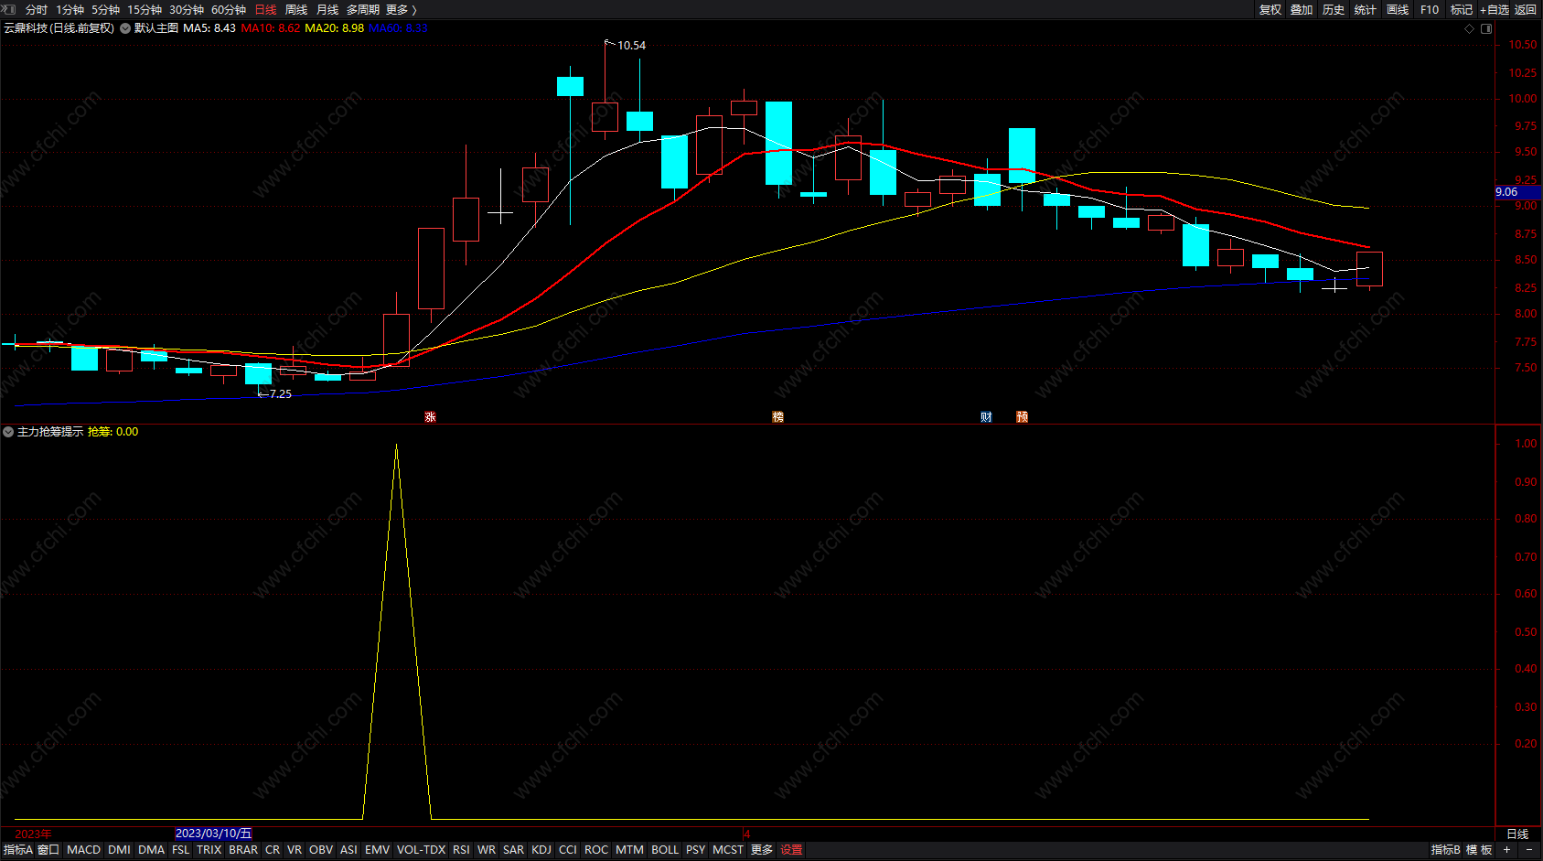This screenshot has height=861, width=1543.
Task: Click the 标记 mark button
Action: [1462, 10]
